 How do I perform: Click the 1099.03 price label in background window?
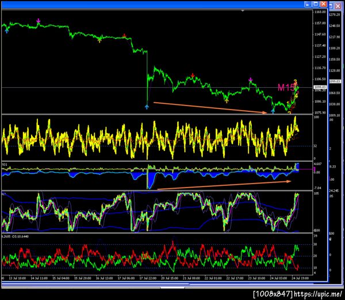[x=335, y=81]
